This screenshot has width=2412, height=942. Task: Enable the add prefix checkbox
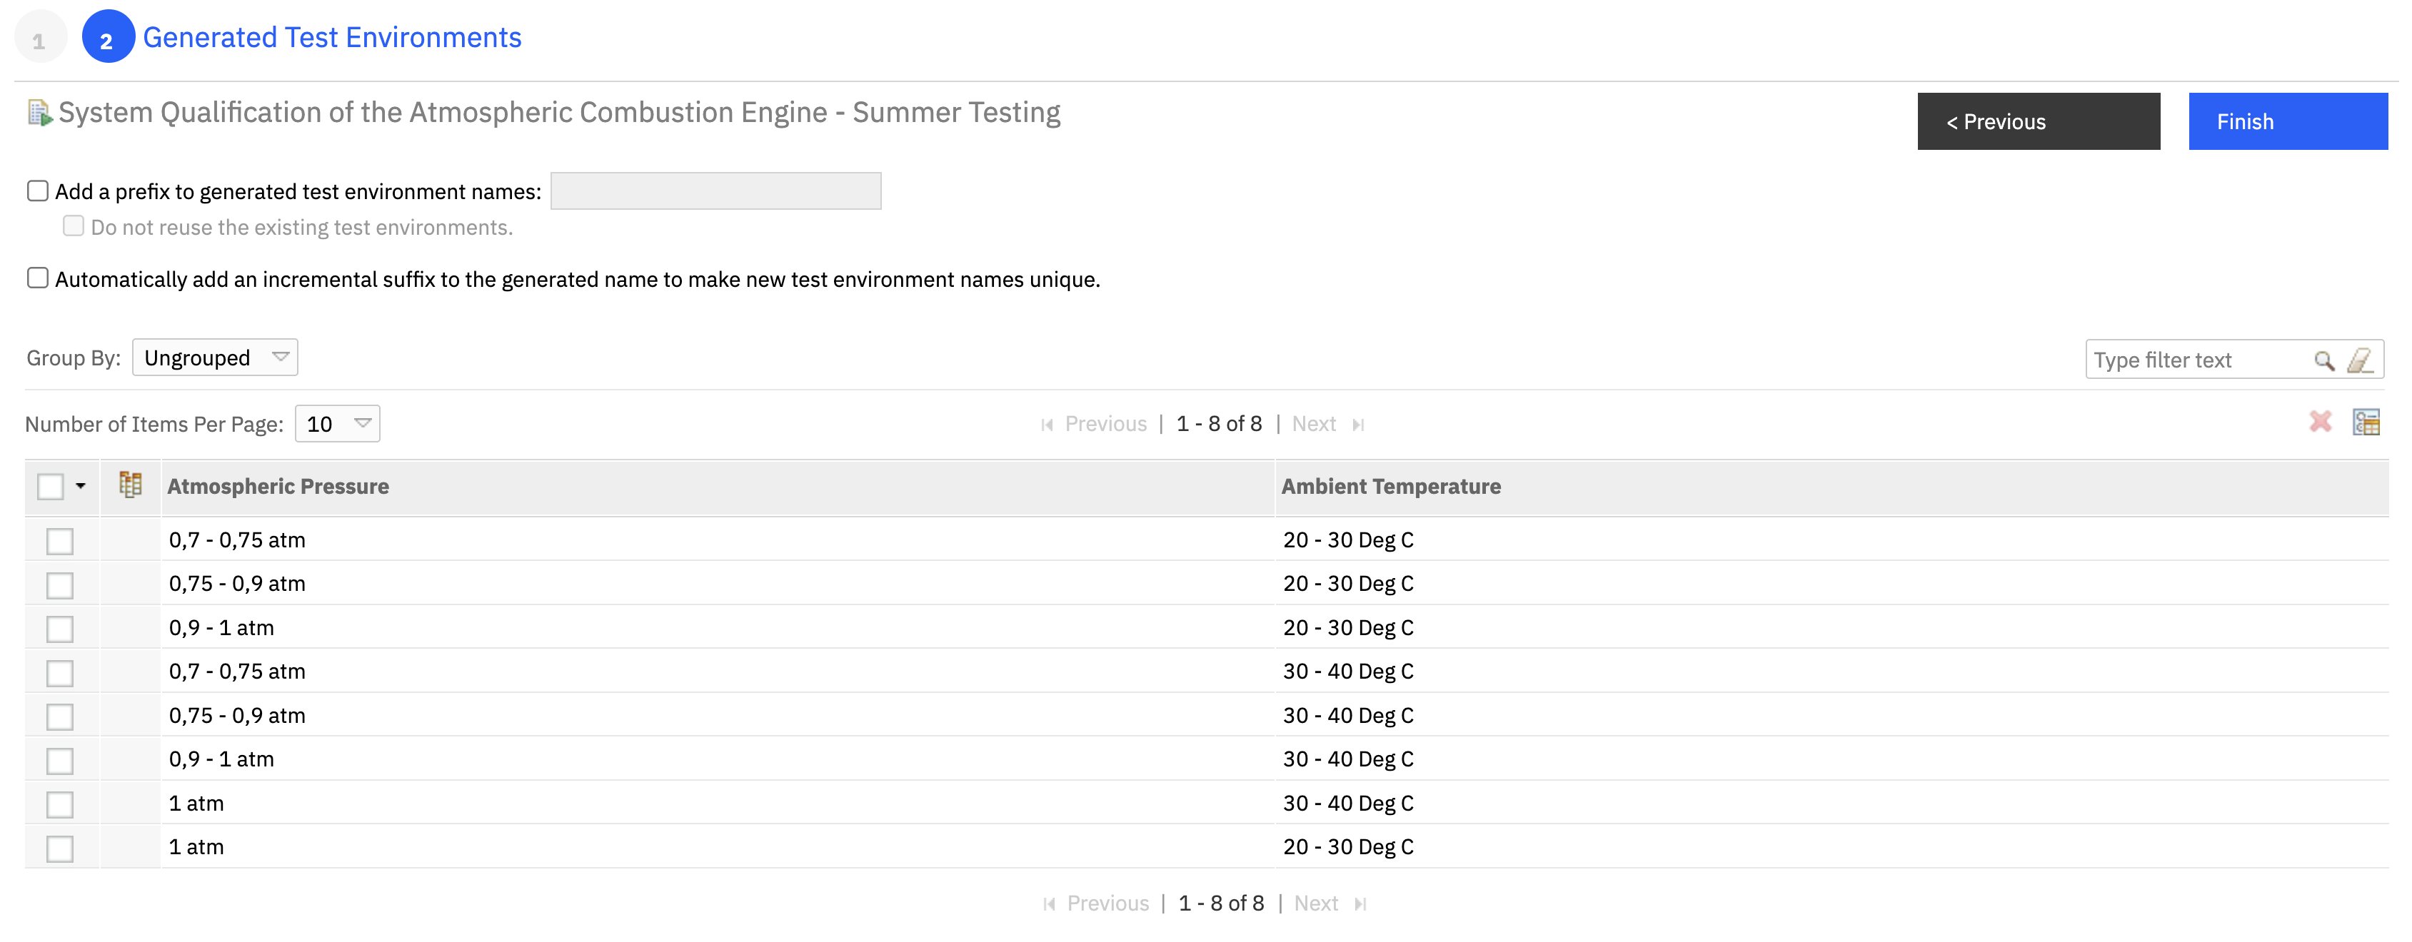tap(37, 191)
